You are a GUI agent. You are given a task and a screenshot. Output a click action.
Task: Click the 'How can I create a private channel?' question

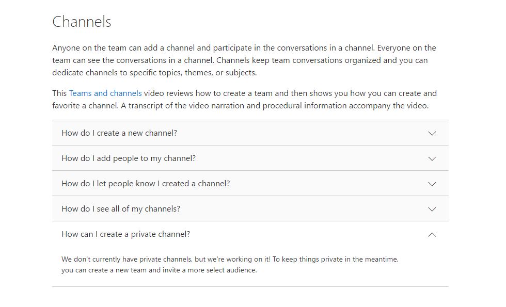pos(126,234)
